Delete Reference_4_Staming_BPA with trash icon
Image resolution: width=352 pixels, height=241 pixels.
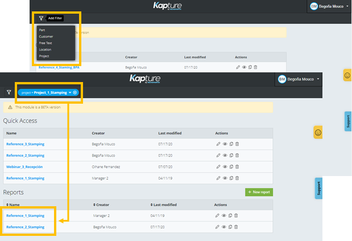pyautogui.click(x=255, y=67)
